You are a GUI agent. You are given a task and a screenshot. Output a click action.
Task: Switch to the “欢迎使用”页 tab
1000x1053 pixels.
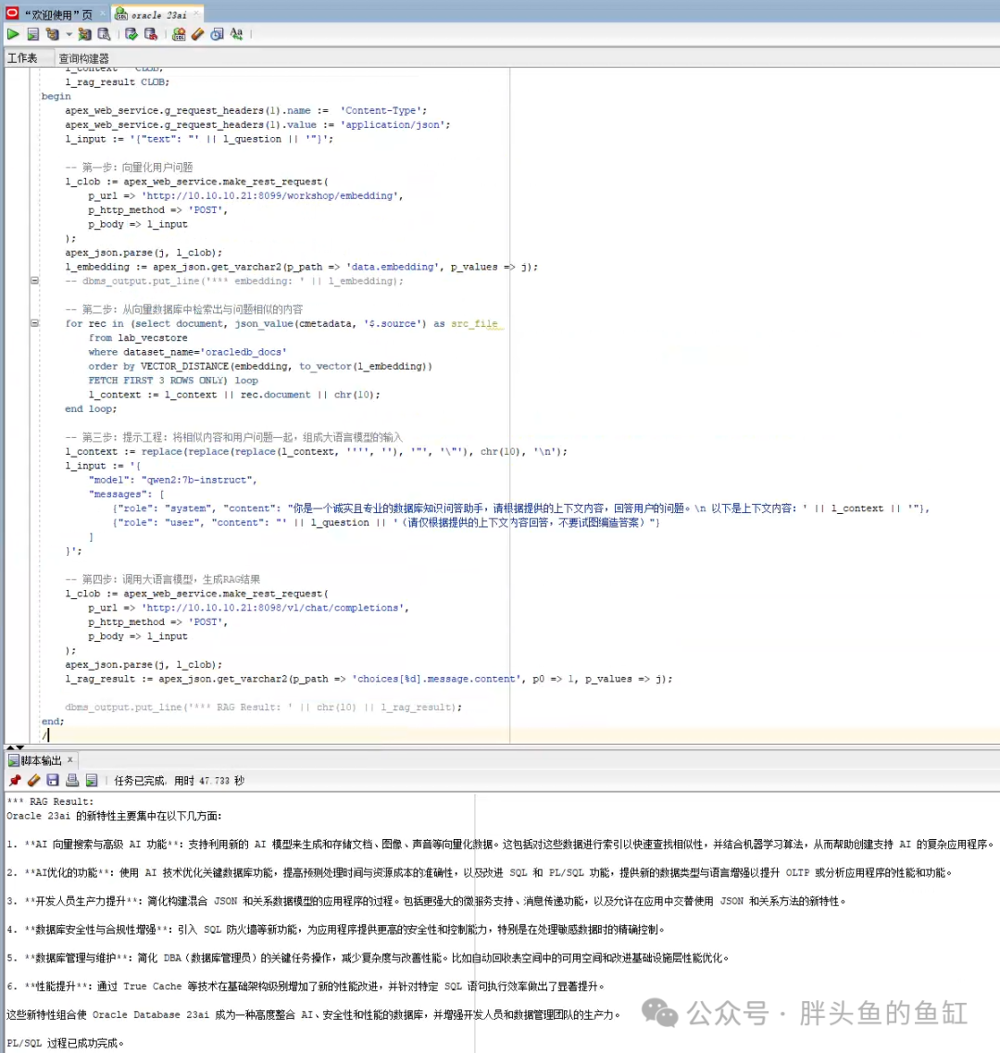[57, 14]
